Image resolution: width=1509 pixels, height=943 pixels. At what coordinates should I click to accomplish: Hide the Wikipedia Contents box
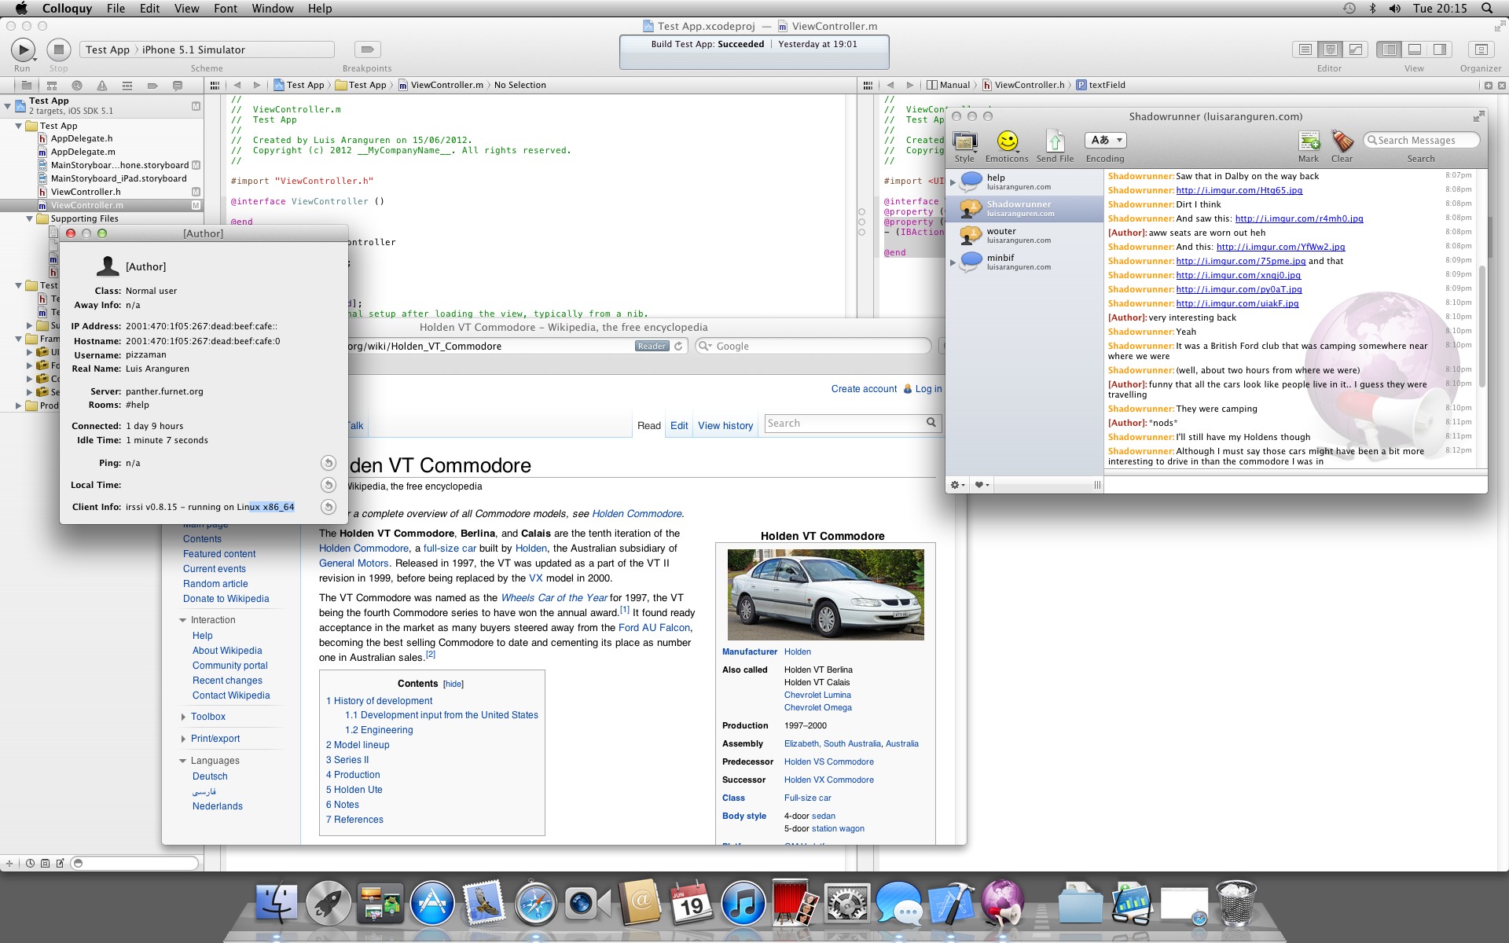pyautogui.click(x=453, y=684)
